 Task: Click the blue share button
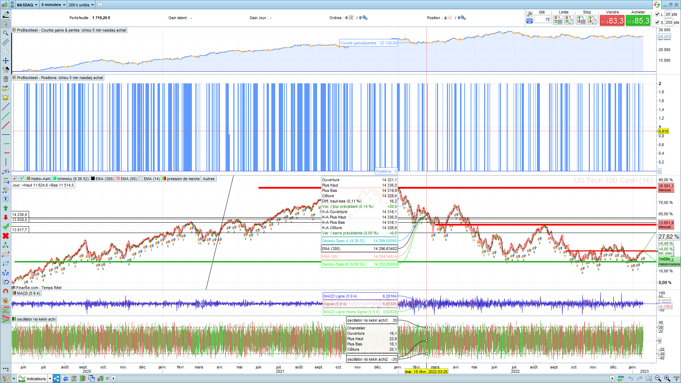pos(56,378)
